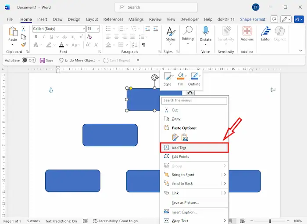Select Add Text from the context menu
Viewport: 307px width, 224px height.
(179, 148)
